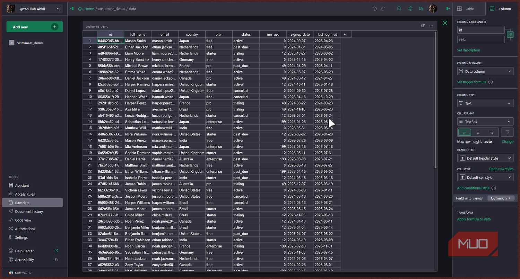Click the Home page icon in breadcrumb

80,9
